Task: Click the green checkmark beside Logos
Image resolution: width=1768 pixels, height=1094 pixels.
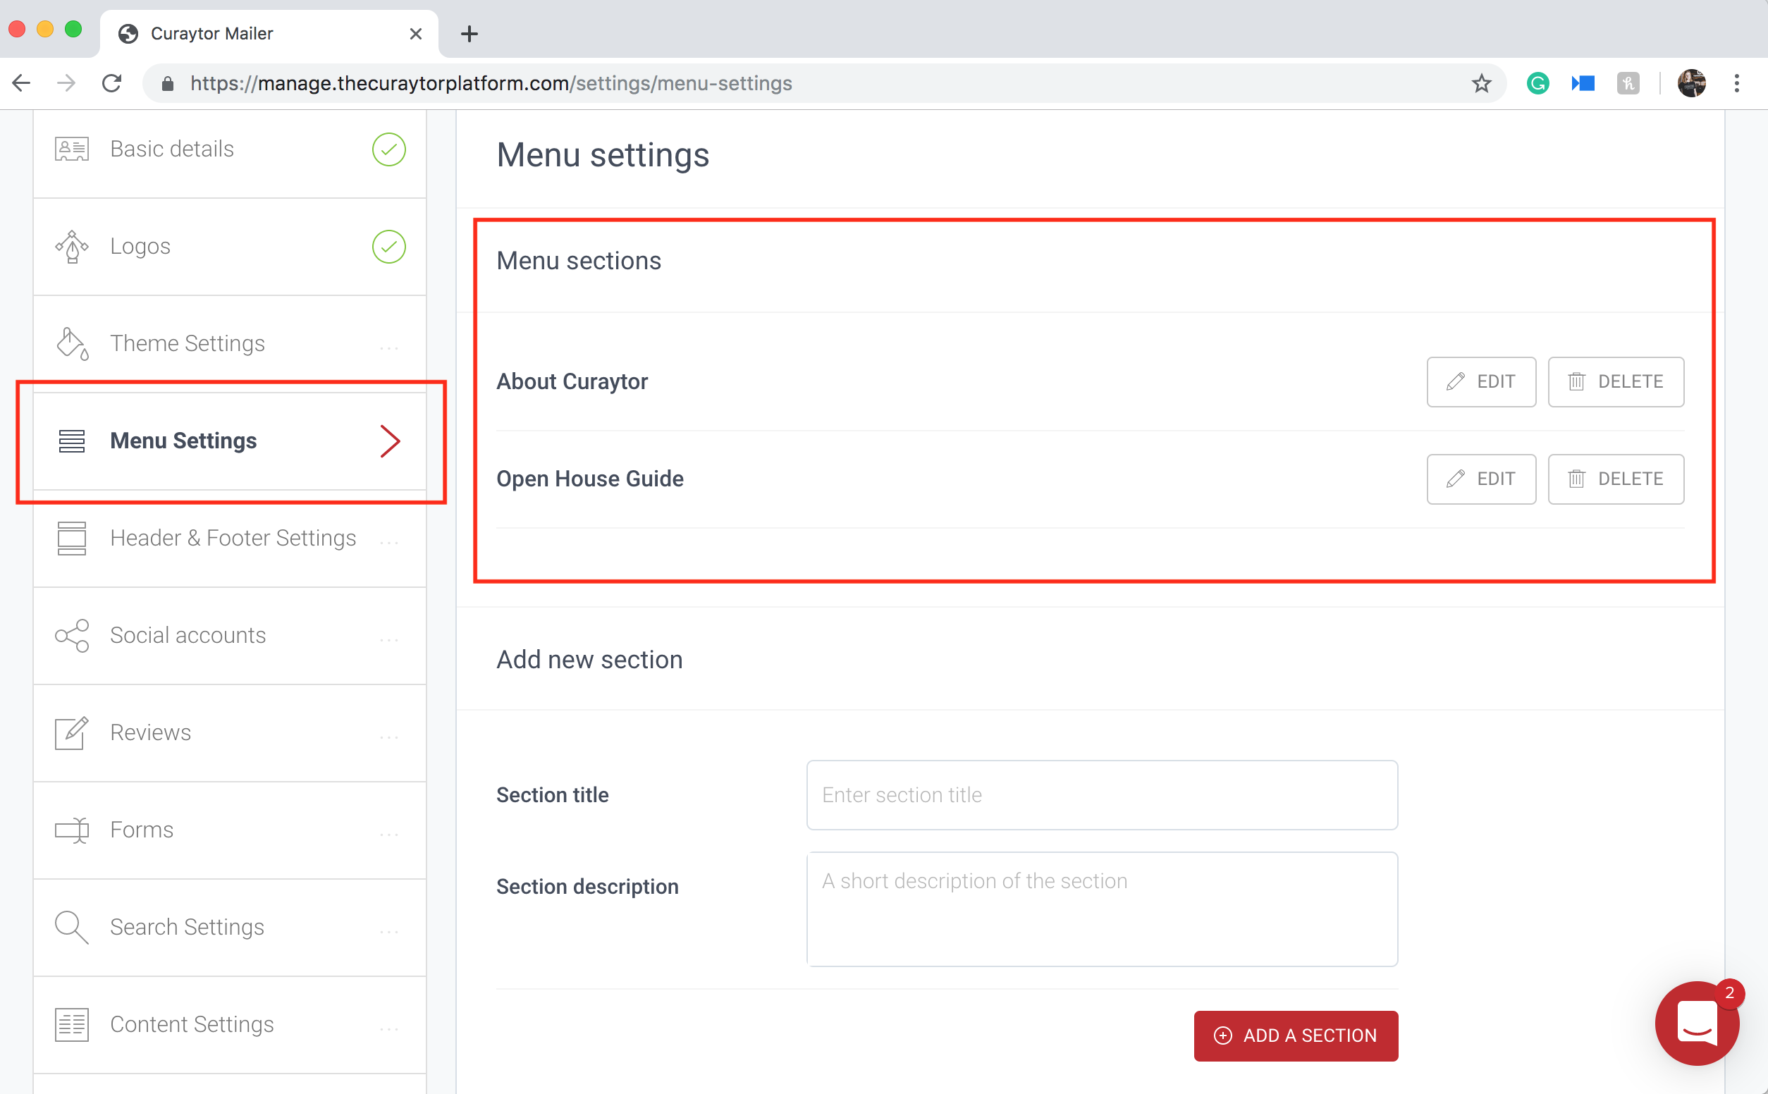Action: coord(389,246)
